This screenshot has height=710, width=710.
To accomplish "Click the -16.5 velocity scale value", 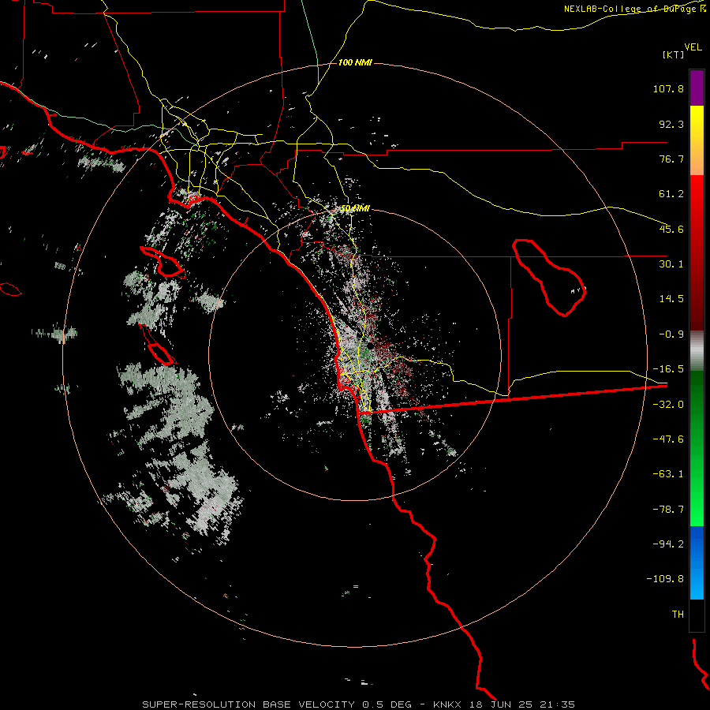I will [668, 369].
